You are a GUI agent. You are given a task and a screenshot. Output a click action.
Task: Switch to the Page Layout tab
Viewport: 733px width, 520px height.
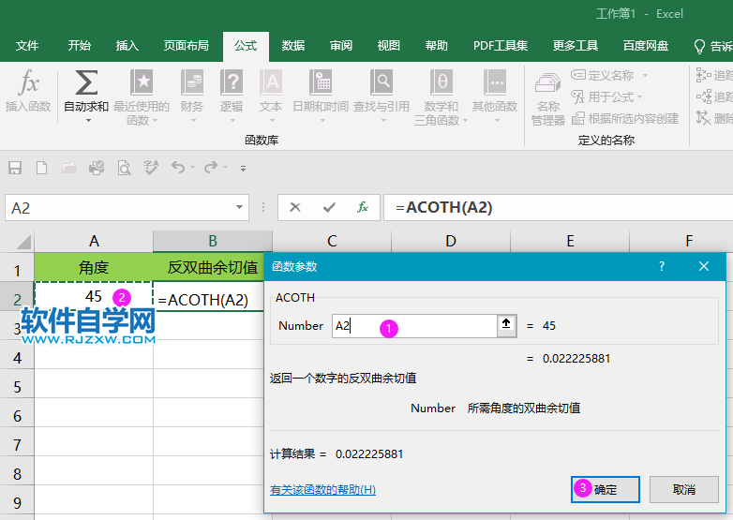(x=186, y=46)
